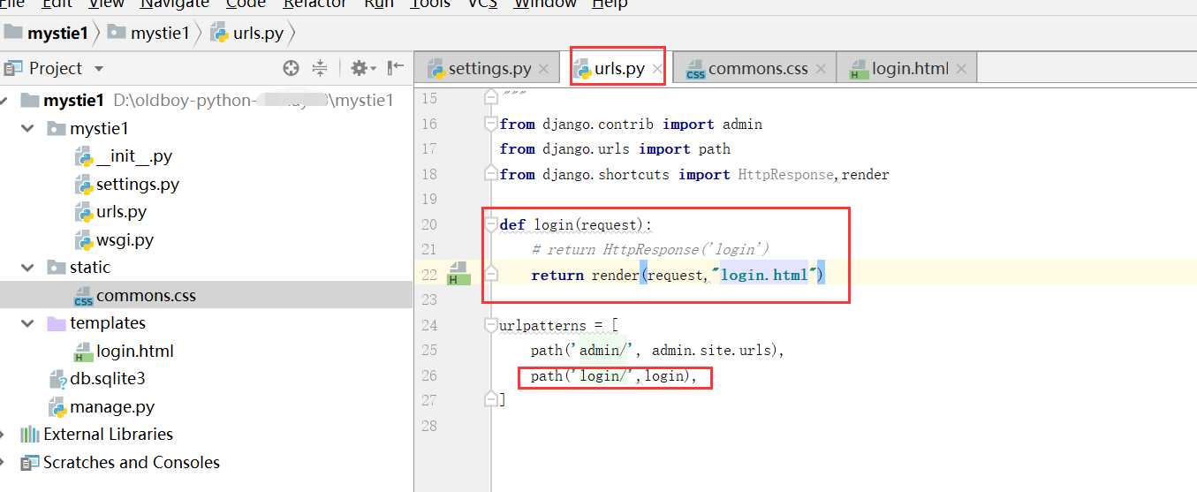Collapse the mystie1 project root node
The width and height of the screenshot is (1197, 492).
click(4, 100)
